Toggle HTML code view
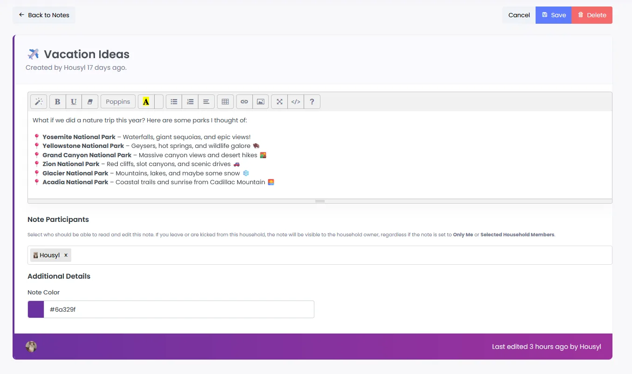 [296, 102]
